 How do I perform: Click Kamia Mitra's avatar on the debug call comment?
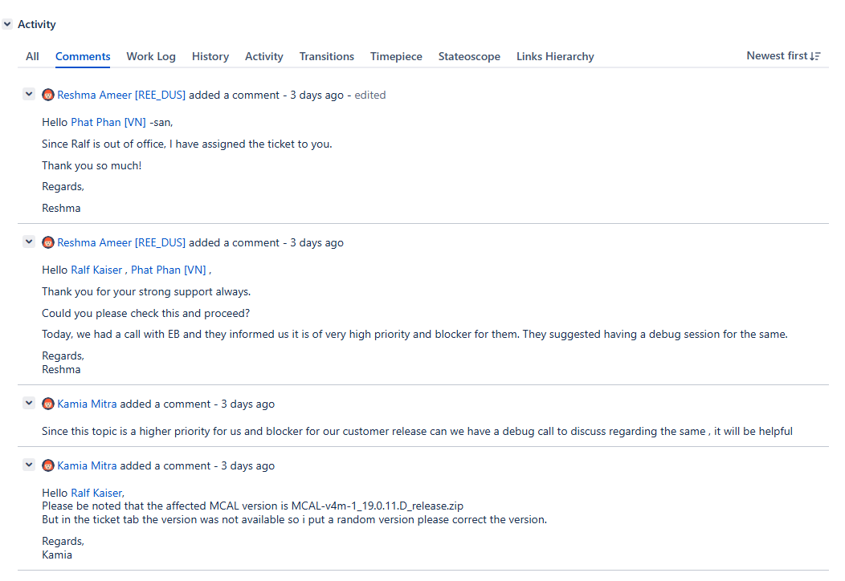point(48,404)
